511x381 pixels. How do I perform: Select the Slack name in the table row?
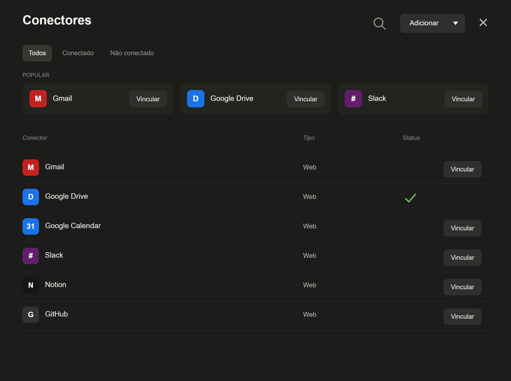pos(54,255)
